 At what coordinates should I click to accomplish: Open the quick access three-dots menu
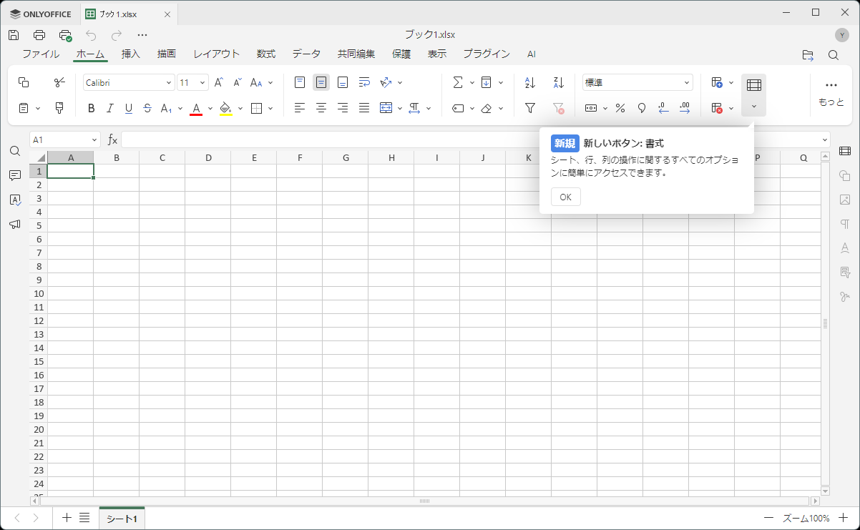pyautogui.click(x=142, y=35)
